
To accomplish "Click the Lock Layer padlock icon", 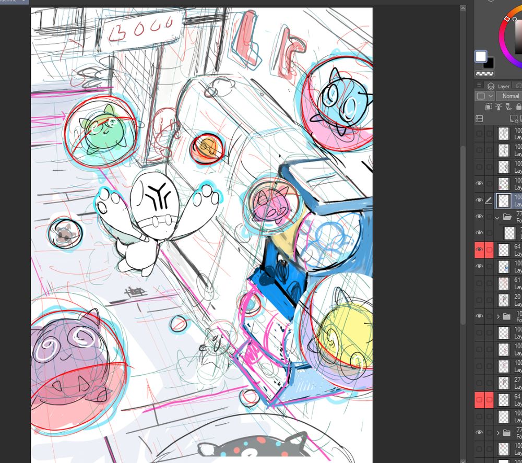I will 519,107.
